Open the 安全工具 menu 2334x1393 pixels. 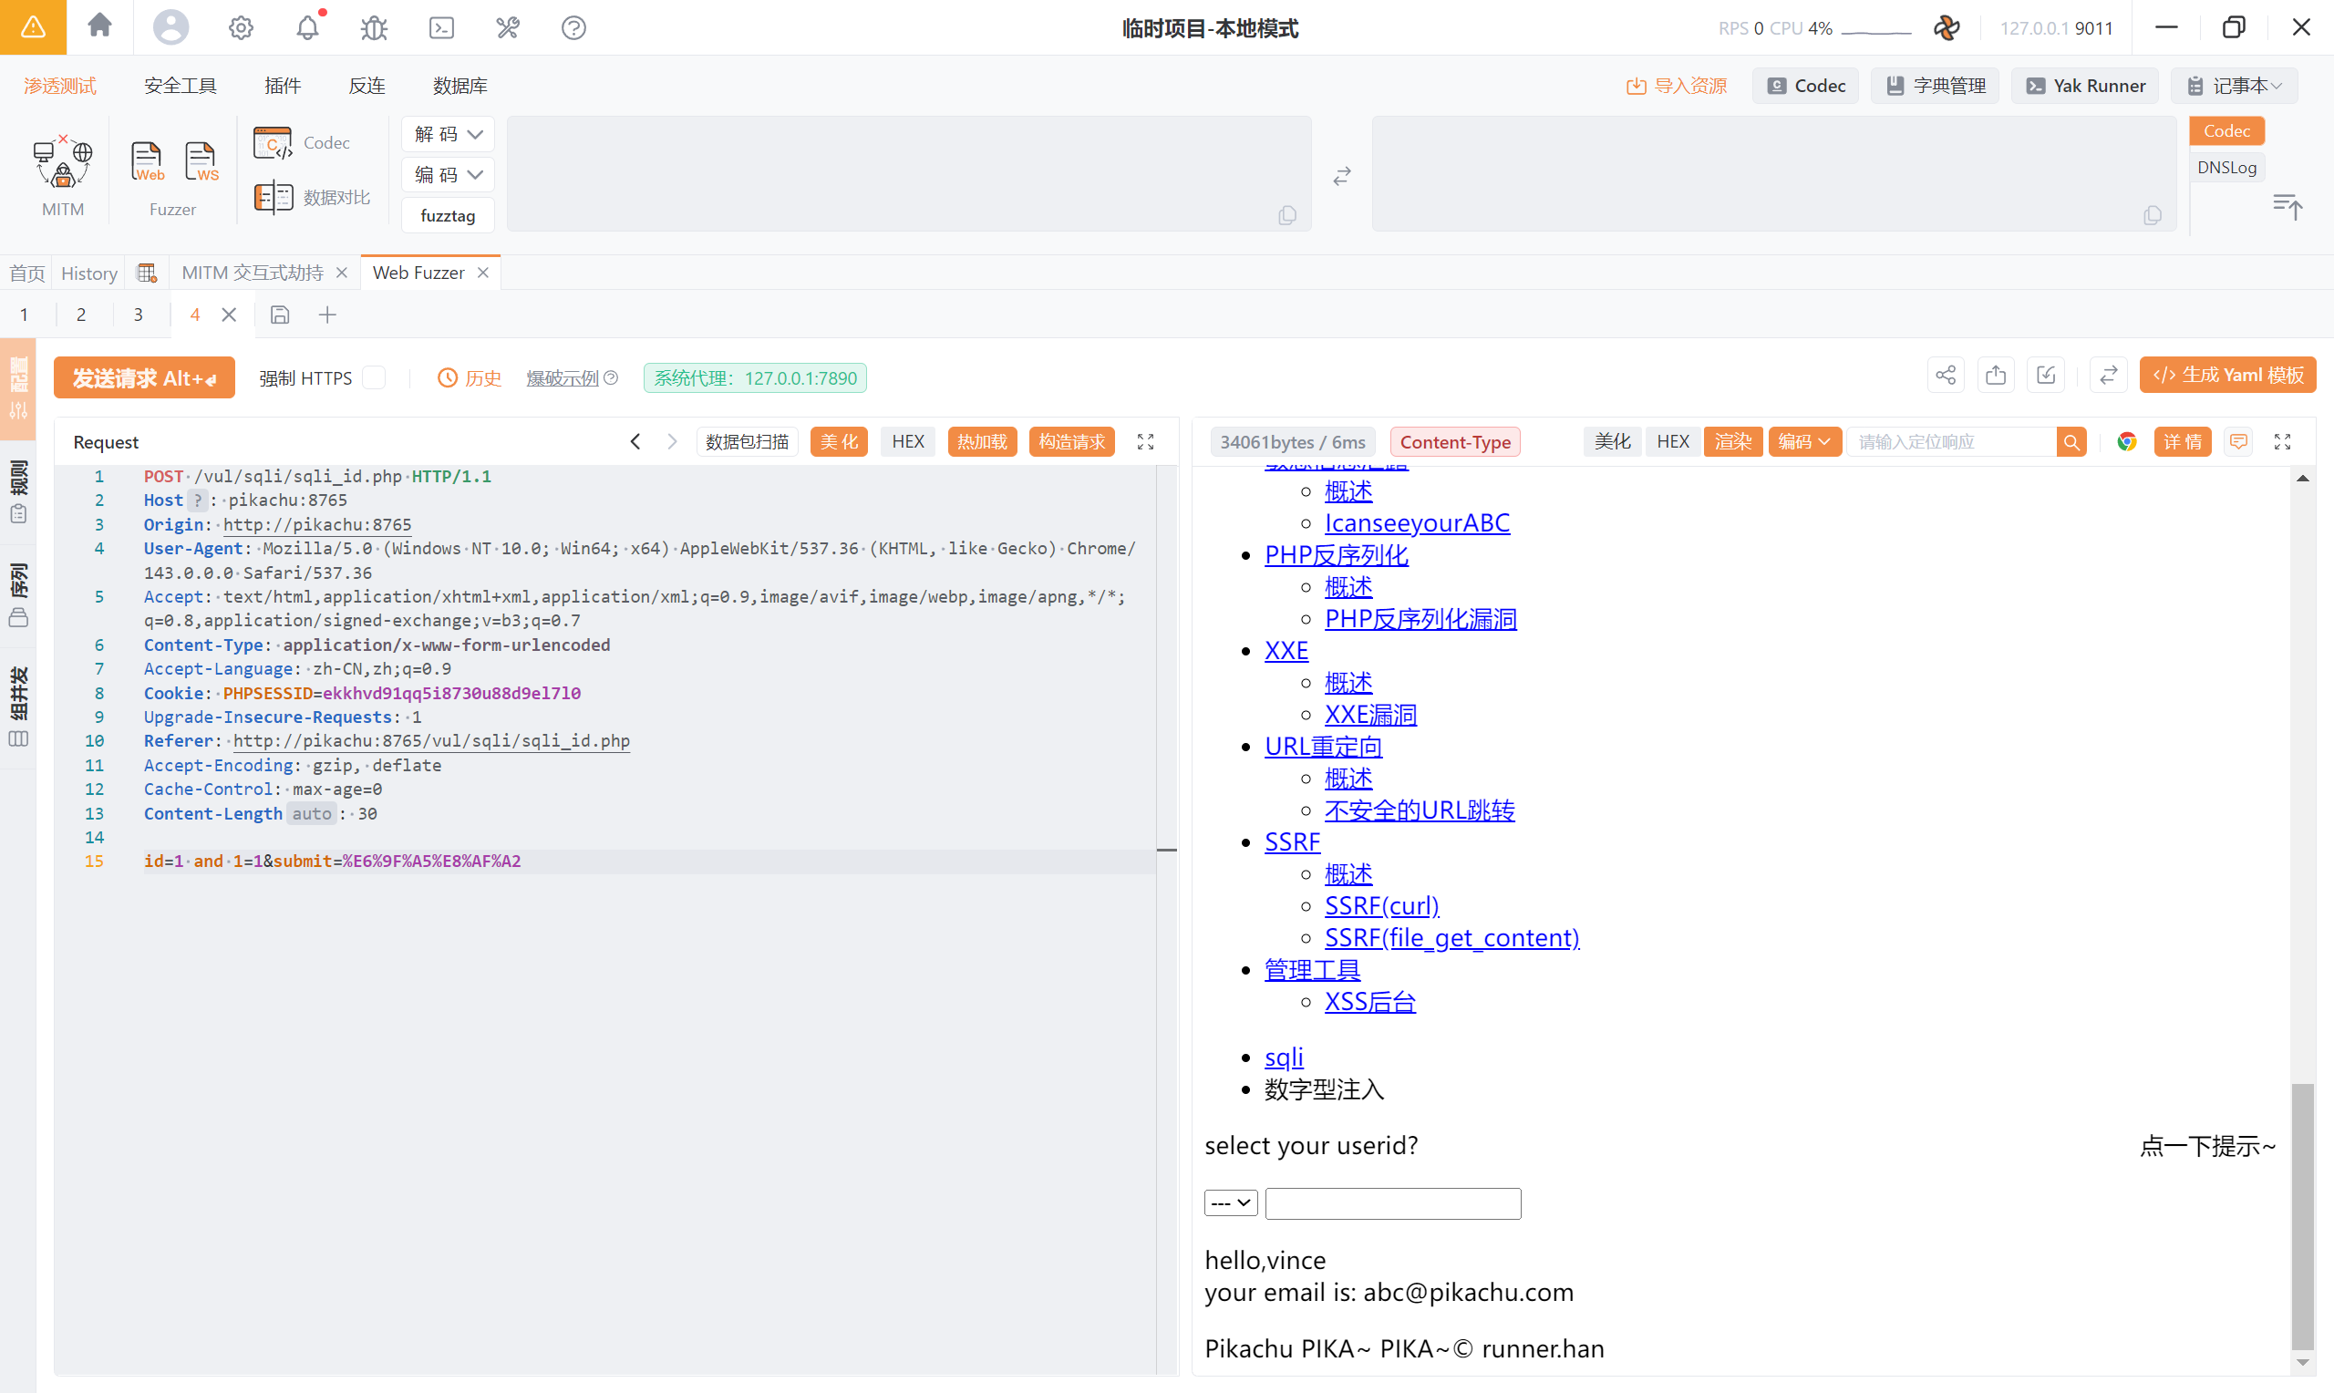click(181, 86)
